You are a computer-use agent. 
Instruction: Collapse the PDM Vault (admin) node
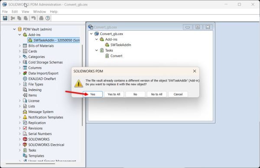tap(14, 29)
